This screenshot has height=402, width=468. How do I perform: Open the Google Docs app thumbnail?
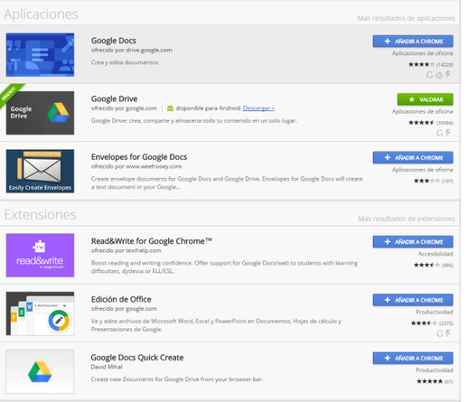pyautogui.click(x=40, y=55)
